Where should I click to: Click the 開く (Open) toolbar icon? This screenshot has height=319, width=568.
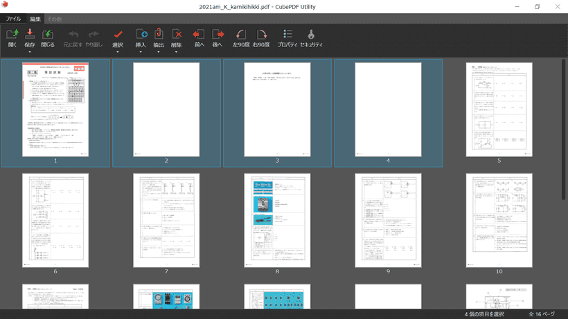[x=12, y=35]
